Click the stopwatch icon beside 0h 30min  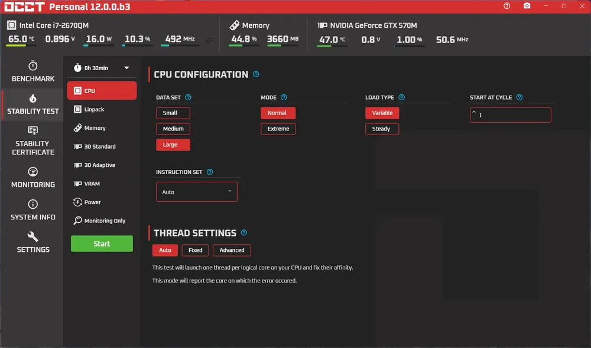pyautogui.click(x=77, y=68)
